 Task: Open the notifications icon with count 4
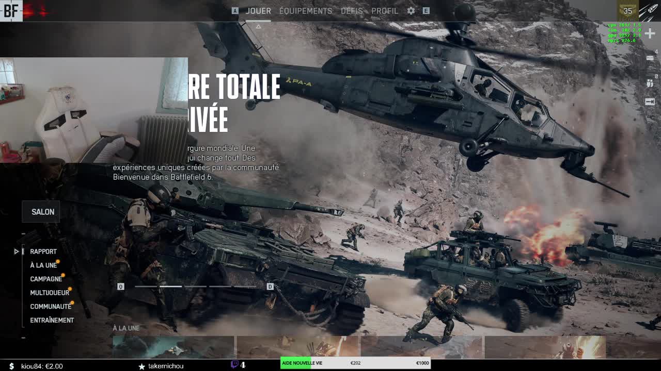[650, 58]
